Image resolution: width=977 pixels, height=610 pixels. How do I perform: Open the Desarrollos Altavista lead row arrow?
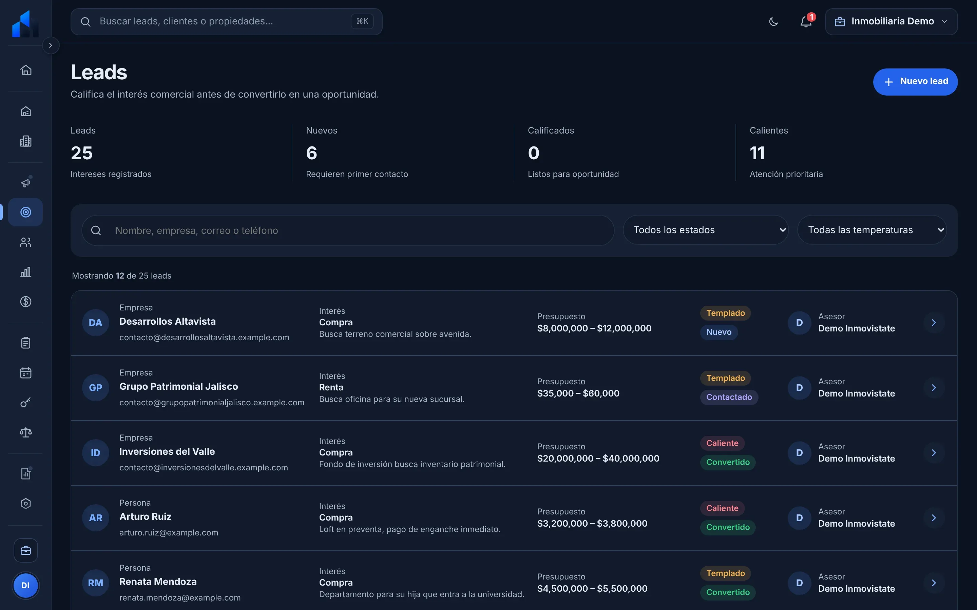coord(934,323)
